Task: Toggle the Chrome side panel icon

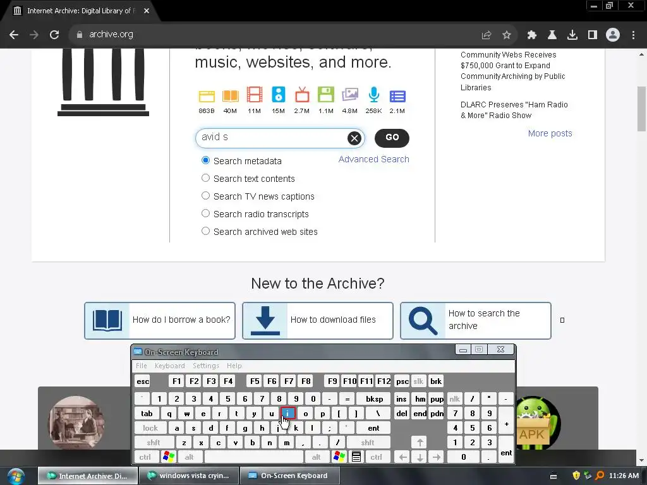Action: tap(592, 35)
